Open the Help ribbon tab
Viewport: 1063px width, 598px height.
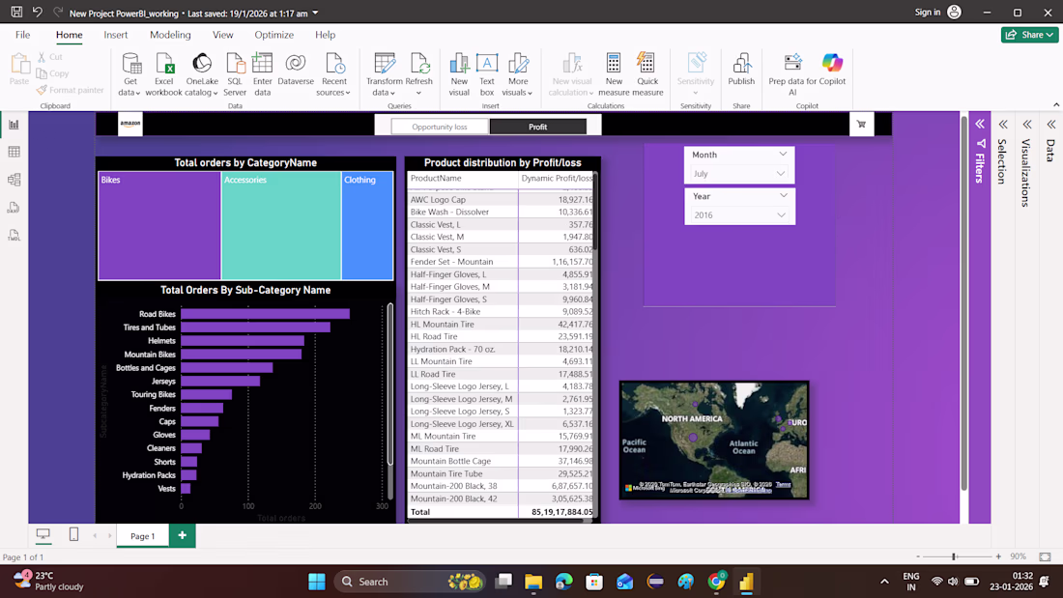click(x=325, y=35)
